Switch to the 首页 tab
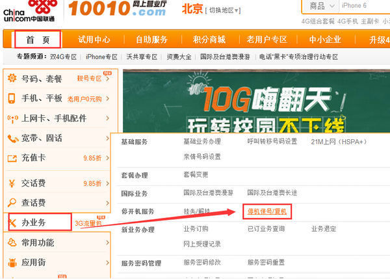Image resolution: width=390 pixels, height=279 pixels. (38, 40)
